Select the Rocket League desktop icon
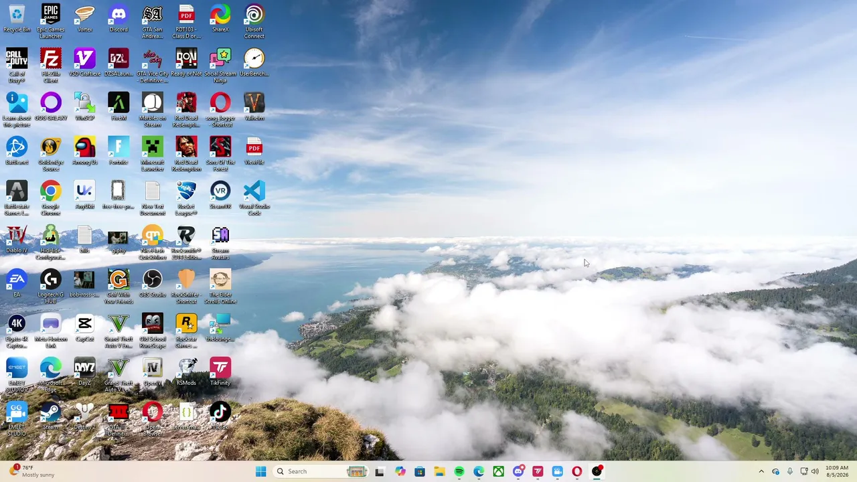This screenshot has height=482, width=857. point(186,198)
